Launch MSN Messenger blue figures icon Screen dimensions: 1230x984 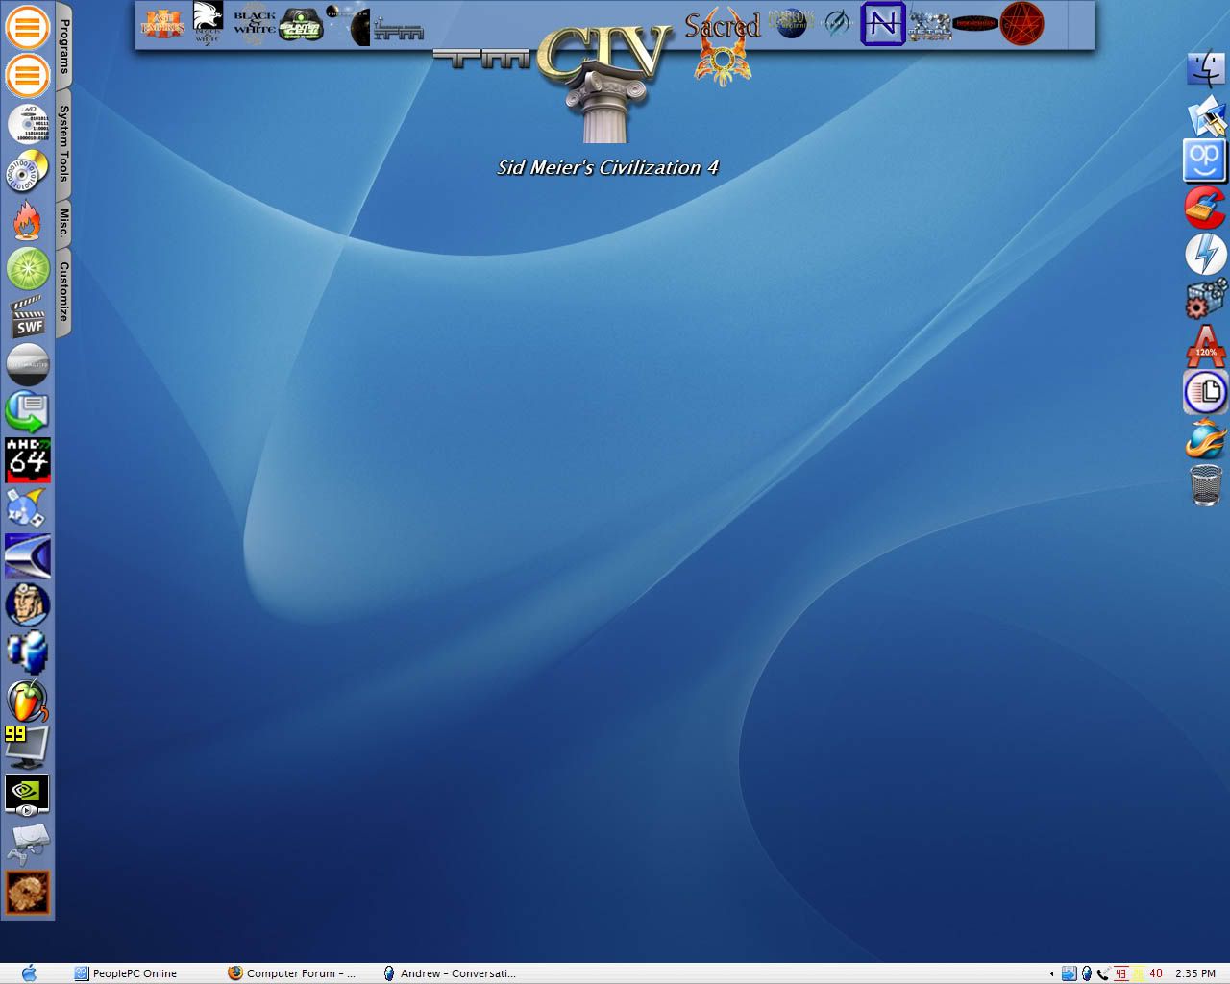[x=28, y=652]
